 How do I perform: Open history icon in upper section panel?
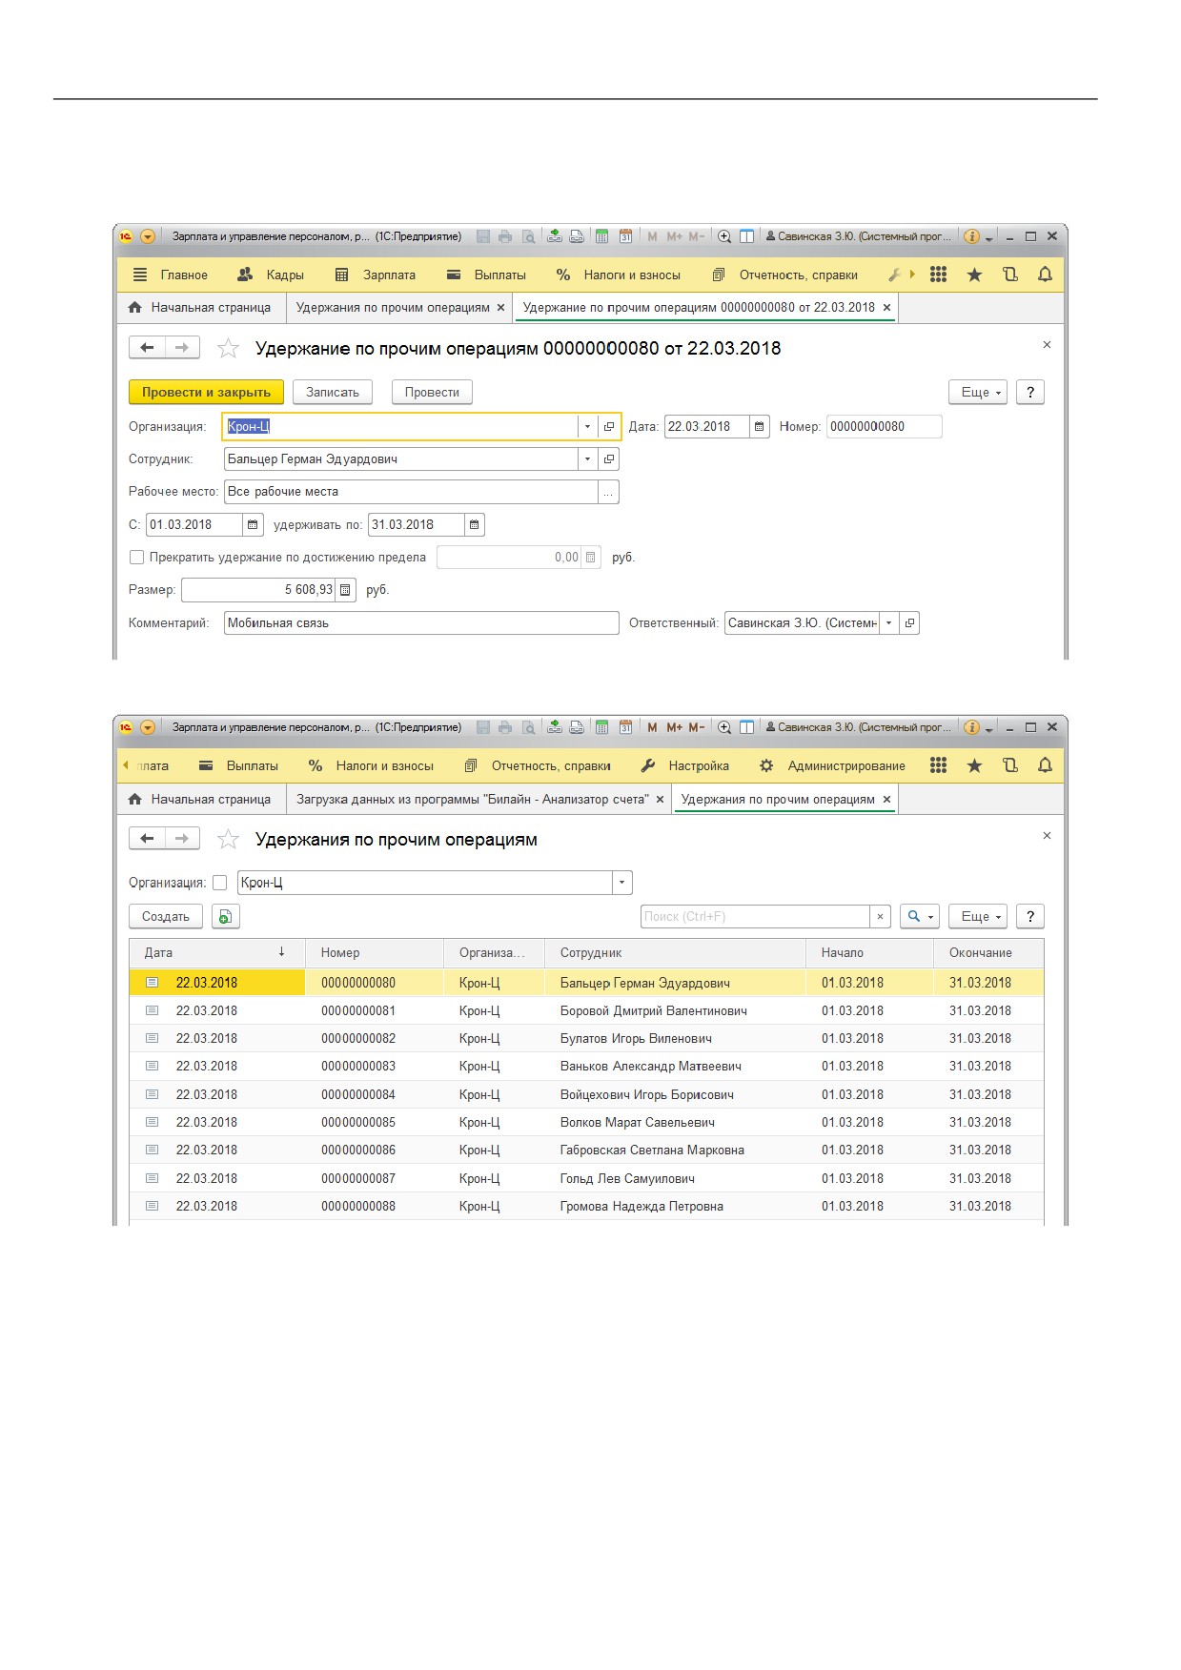coord(1010,275)
